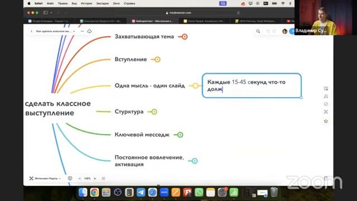Open the map title dropdown arrow

click(x=74, y=31)
